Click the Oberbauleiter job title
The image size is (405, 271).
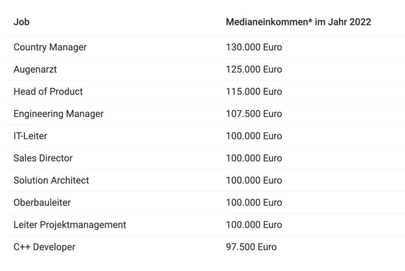pyautogui.click(x=42, y=203)
